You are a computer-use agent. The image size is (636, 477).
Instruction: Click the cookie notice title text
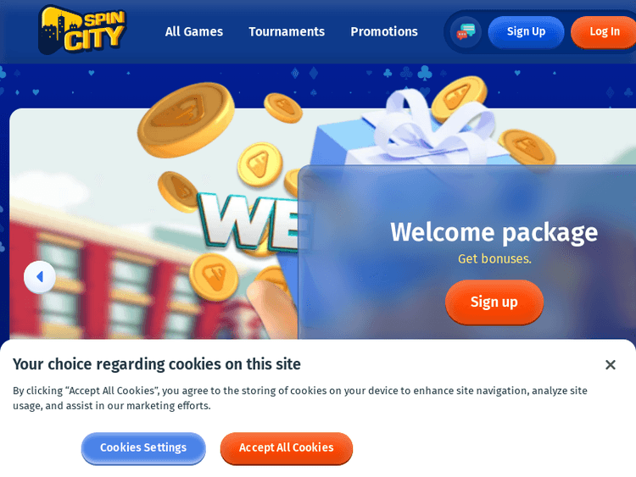pyautogui.click(x=157, y=364)
